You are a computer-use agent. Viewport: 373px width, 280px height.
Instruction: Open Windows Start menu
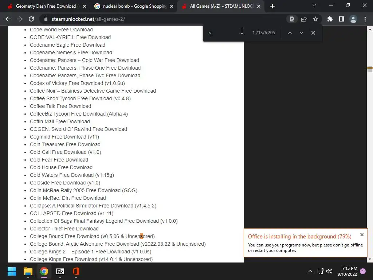[12, 271]
